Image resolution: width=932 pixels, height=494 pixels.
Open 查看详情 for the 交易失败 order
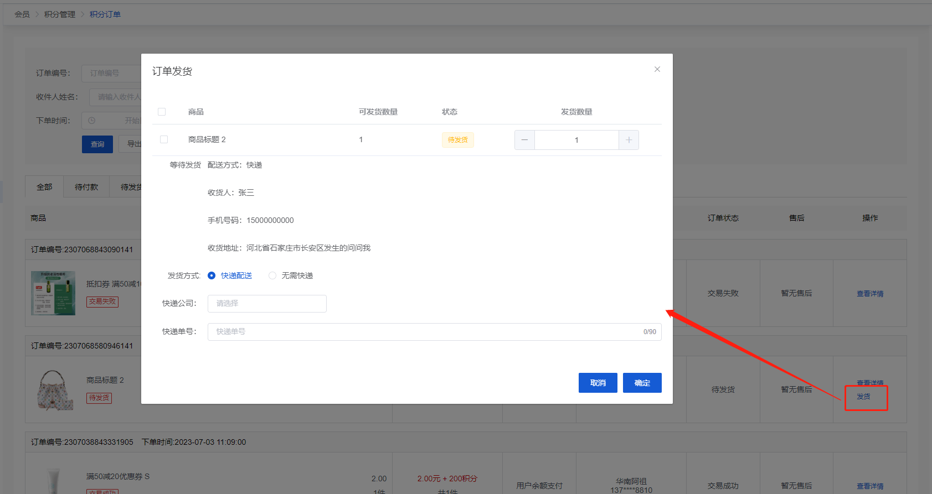[870, 294]
